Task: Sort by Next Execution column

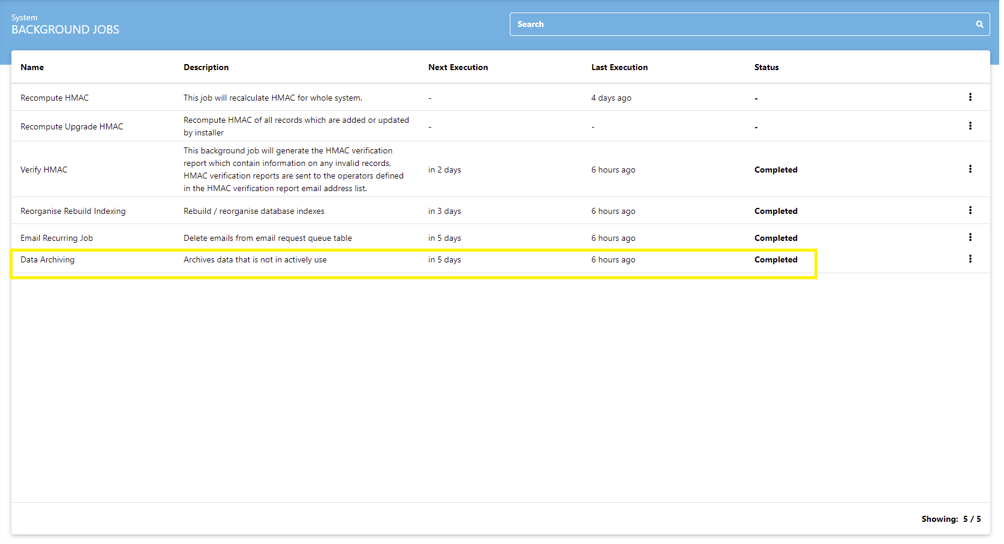Action: (x=458, y=68)
